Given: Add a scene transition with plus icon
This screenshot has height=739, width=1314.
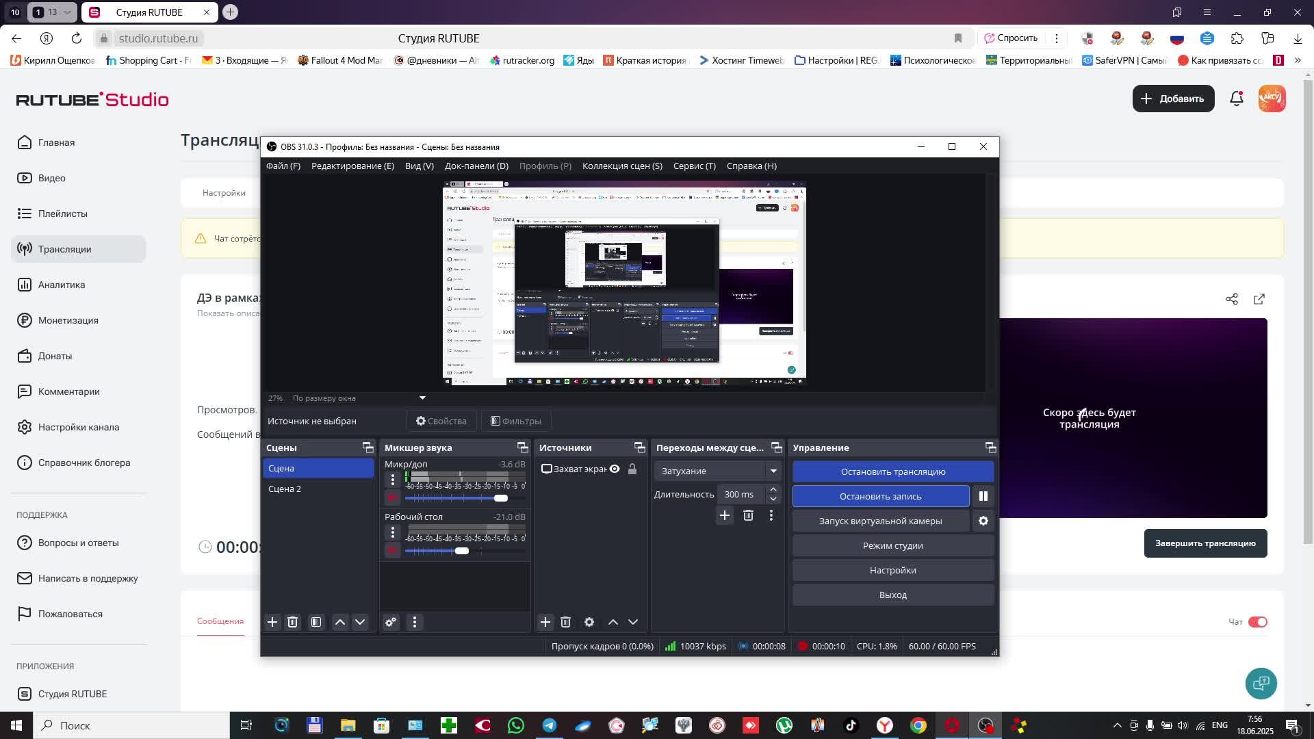Looking at the screenshot, I should coord(725,515).
